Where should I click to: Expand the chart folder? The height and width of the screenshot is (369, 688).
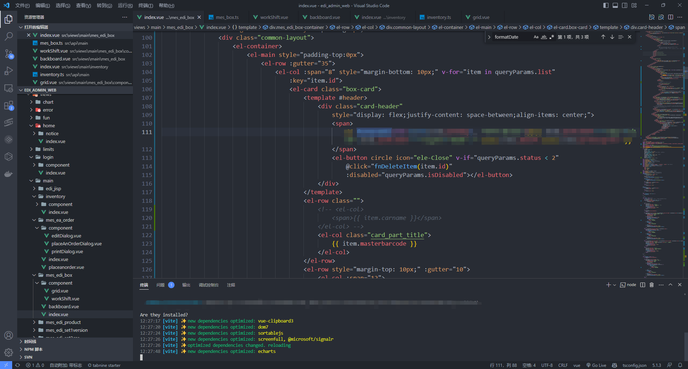click(x=48, y=102)
